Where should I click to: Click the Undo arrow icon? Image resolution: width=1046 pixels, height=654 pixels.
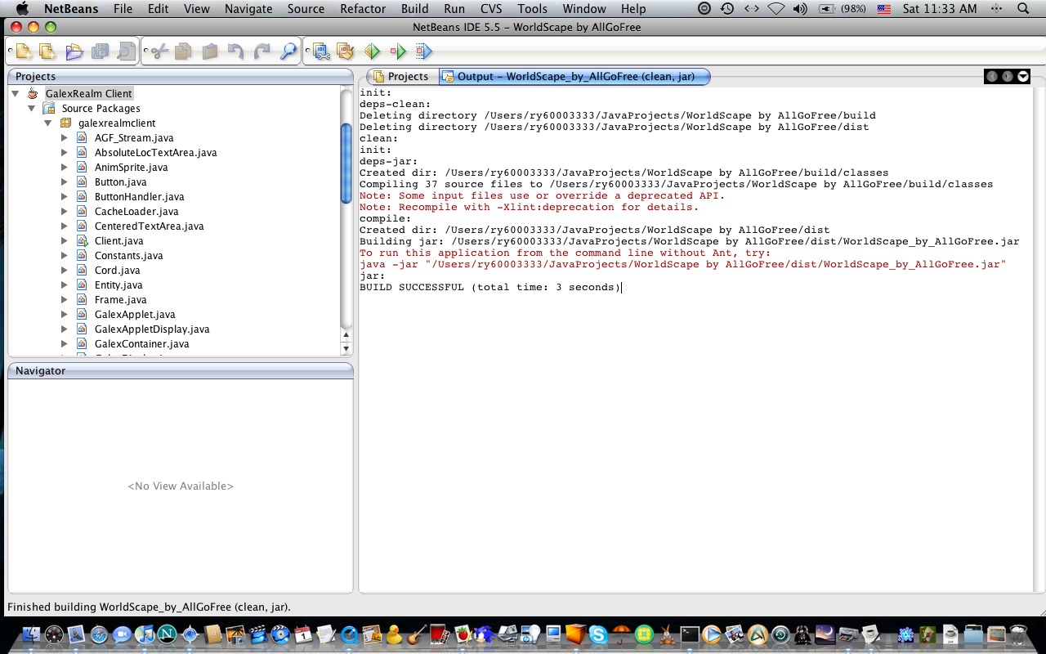236,52
